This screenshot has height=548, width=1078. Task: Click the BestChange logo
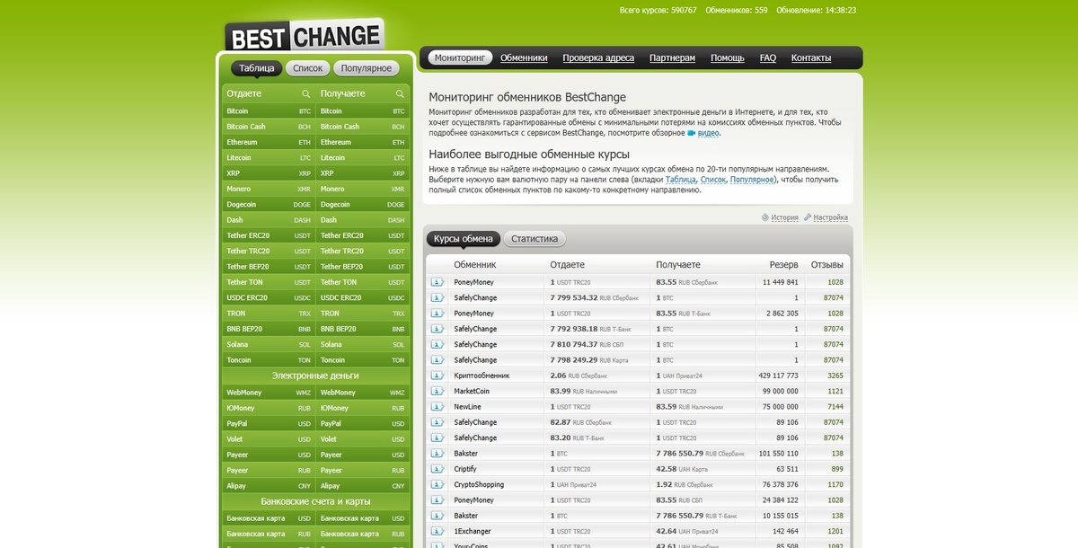tap(305, 36)
